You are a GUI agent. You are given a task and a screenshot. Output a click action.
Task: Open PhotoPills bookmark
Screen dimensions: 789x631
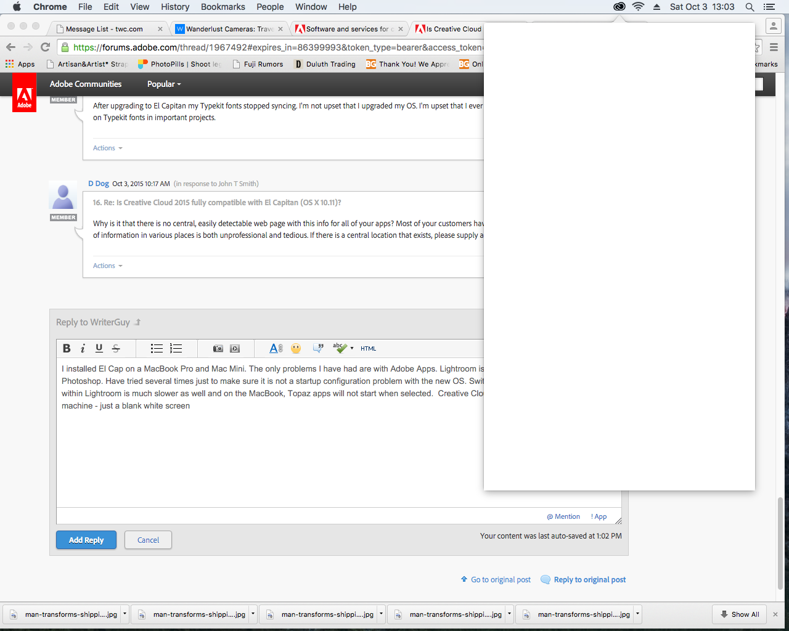pos(179,64)
